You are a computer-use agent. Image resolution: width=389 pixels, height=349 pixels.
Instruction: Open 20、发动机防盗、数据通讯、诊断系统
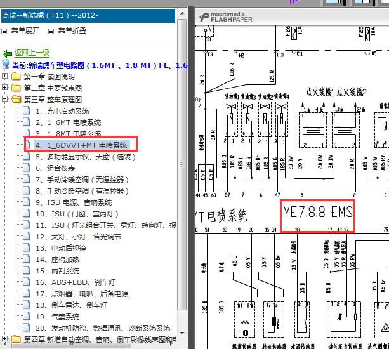click(x=103, y=328)
